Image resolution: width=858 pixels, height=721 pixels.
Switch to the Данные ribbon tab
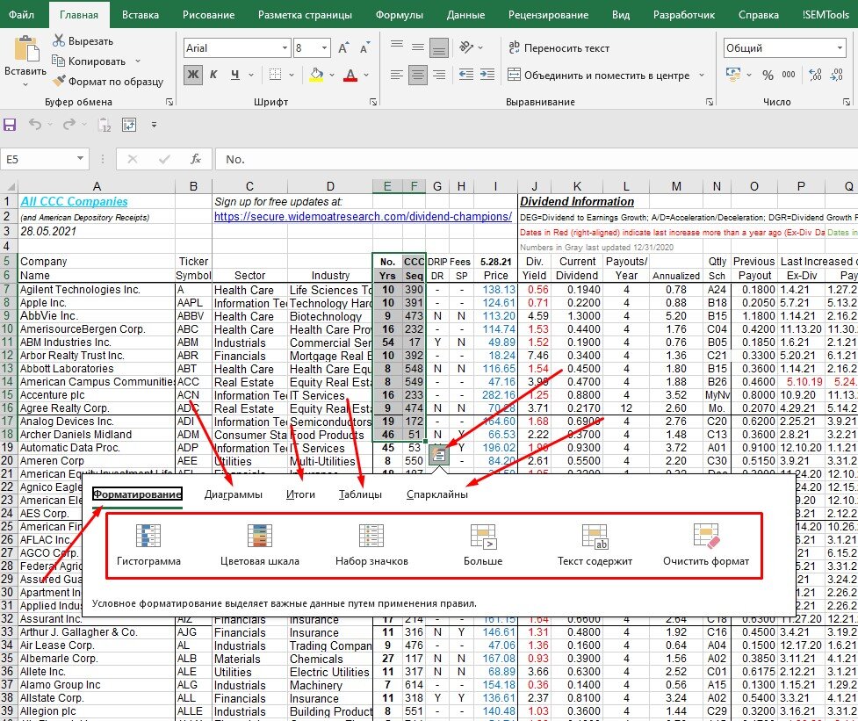pyautogui.click(x=465, y=15)
